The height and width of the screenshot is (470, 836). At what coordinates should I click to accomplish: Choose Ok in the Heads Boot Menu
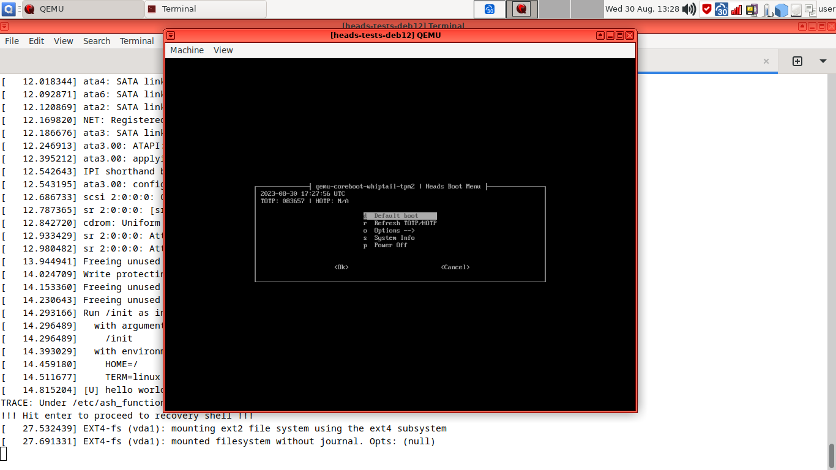pos(341,267)
